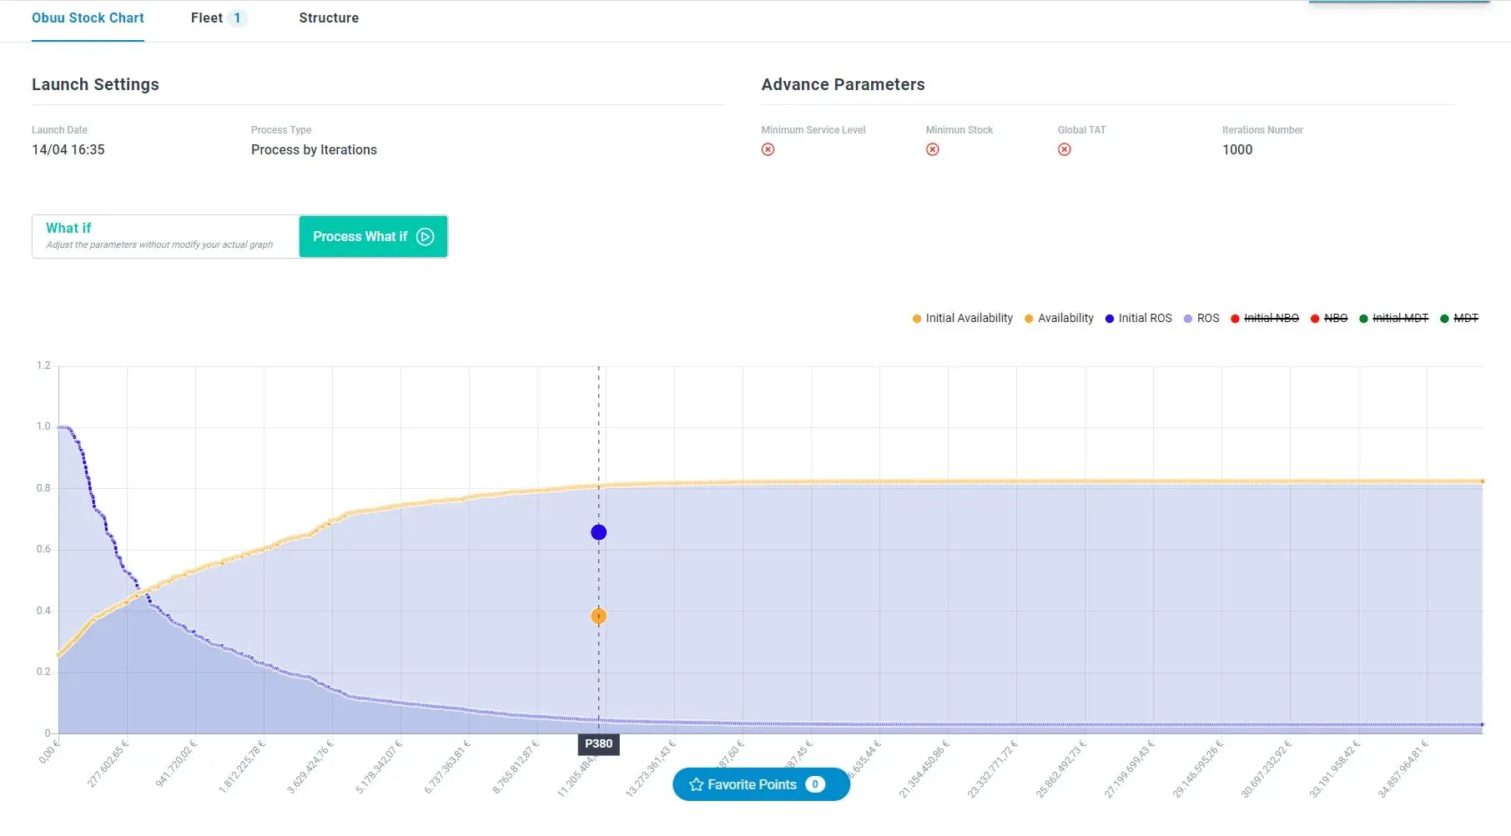Click the x-axis label 8.765.812,87 €
The height and width of the screenshot is (836, 1511).
pyautogui.click(x=516, y=766)
